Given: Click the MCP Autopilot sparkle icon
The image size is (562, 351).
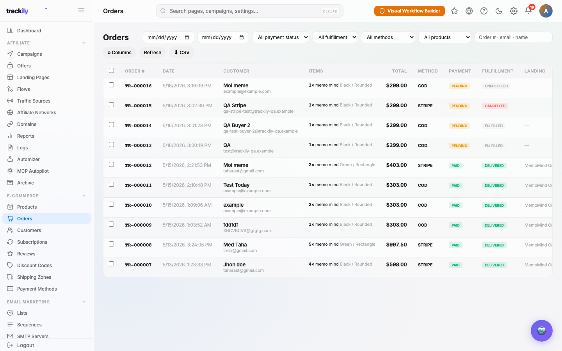Looking at the screenshot, I should (10, 171).
